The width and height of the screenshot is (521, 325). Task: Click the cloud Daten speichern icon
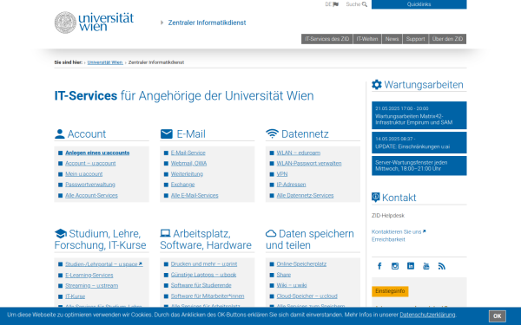click(271, 233)
